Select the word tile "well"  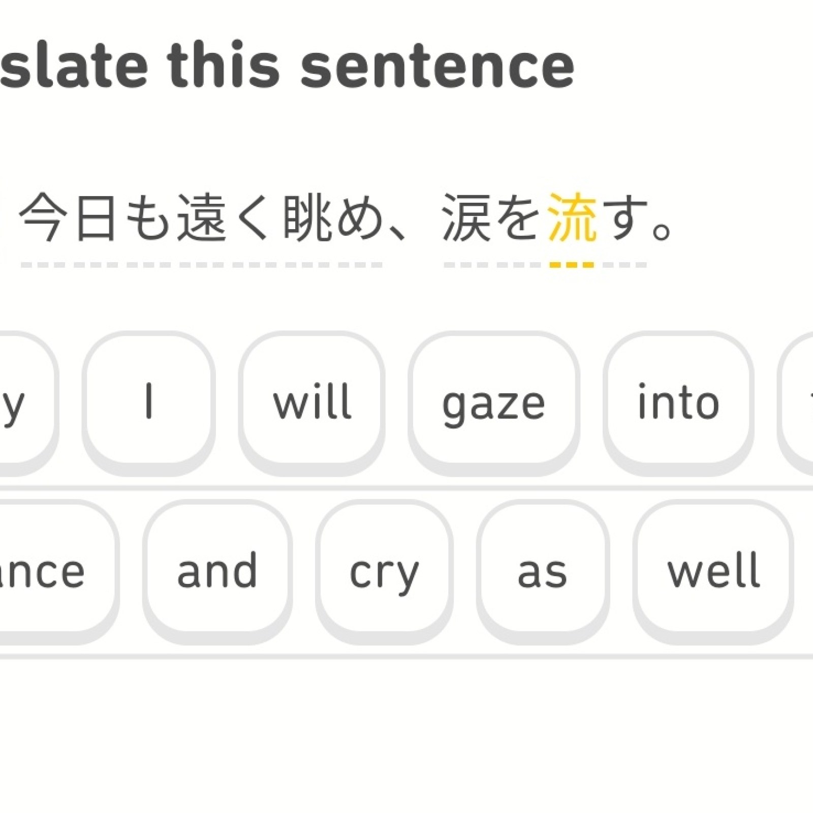pos(714,572)
